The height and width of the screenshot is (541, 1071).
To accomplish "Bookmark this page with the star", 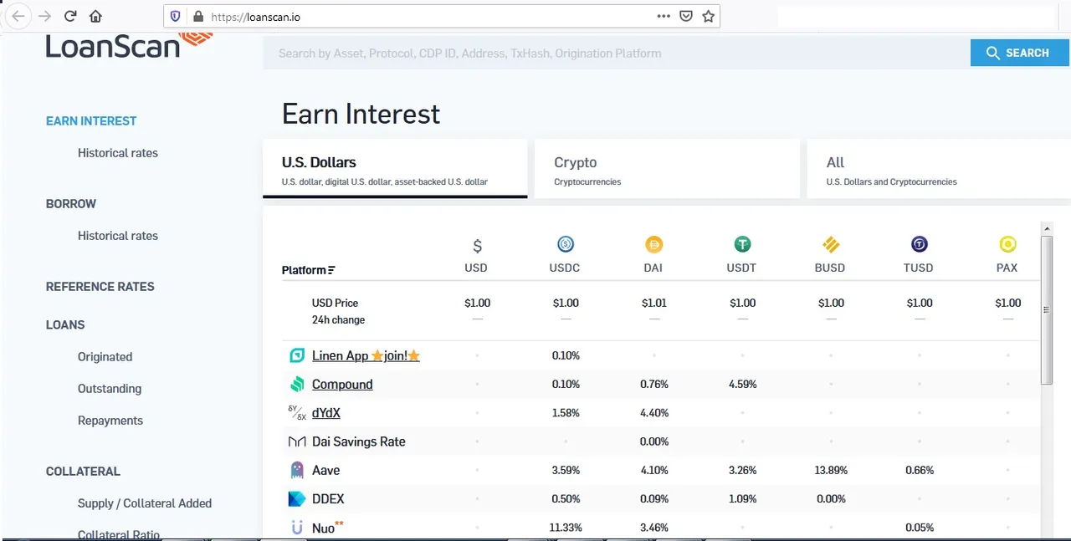I will [709, 16].
